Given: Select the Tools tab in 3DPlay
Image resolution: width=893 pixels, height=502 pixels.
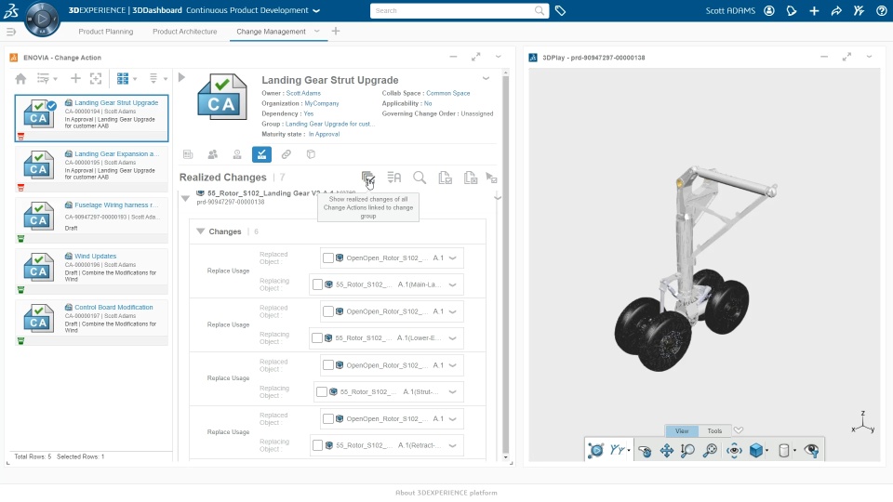Looking at the screenshot, I should [x=714, y=430].
